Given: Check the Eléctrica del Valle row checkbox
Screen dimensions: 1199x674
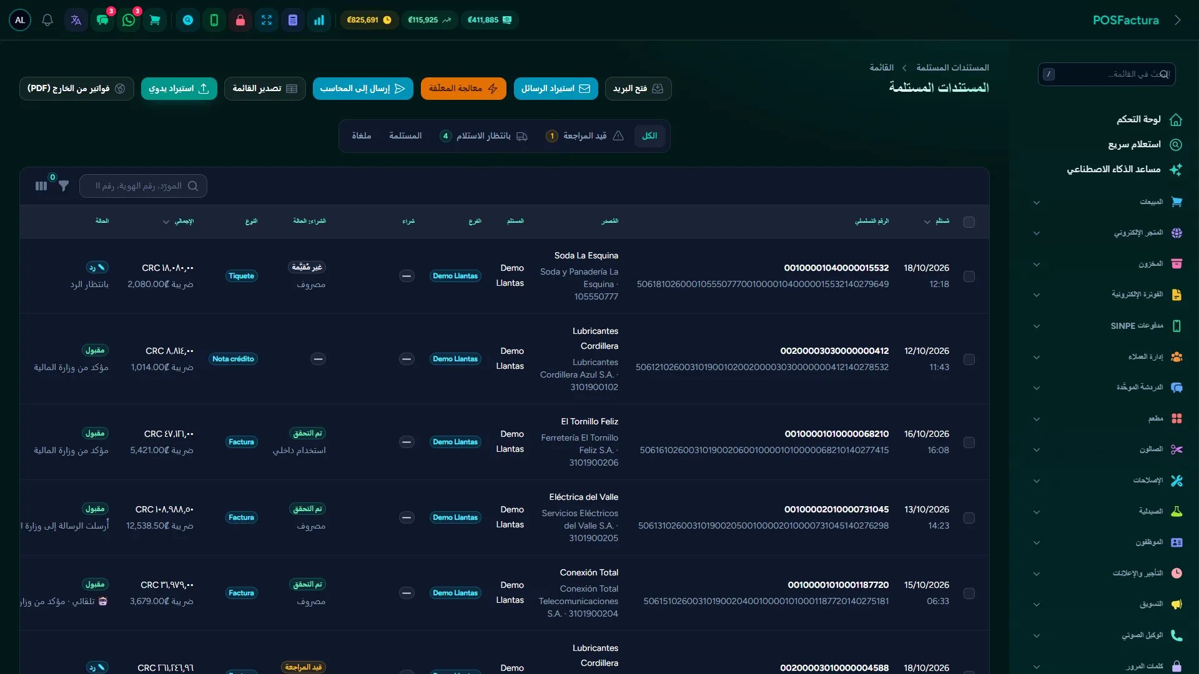Looking at the screenshot, I should point(969,518).
